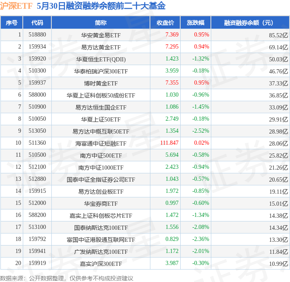Select code 159934
This screenshot has height=282, width=290.
pyautogui.click(x=37, y=47)
